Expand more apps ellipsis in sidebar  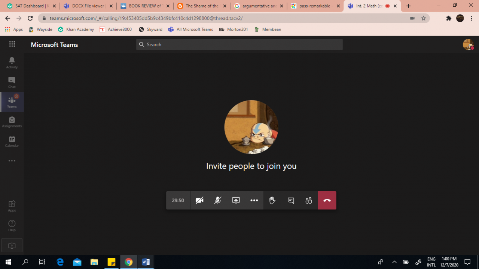point(12,161)
